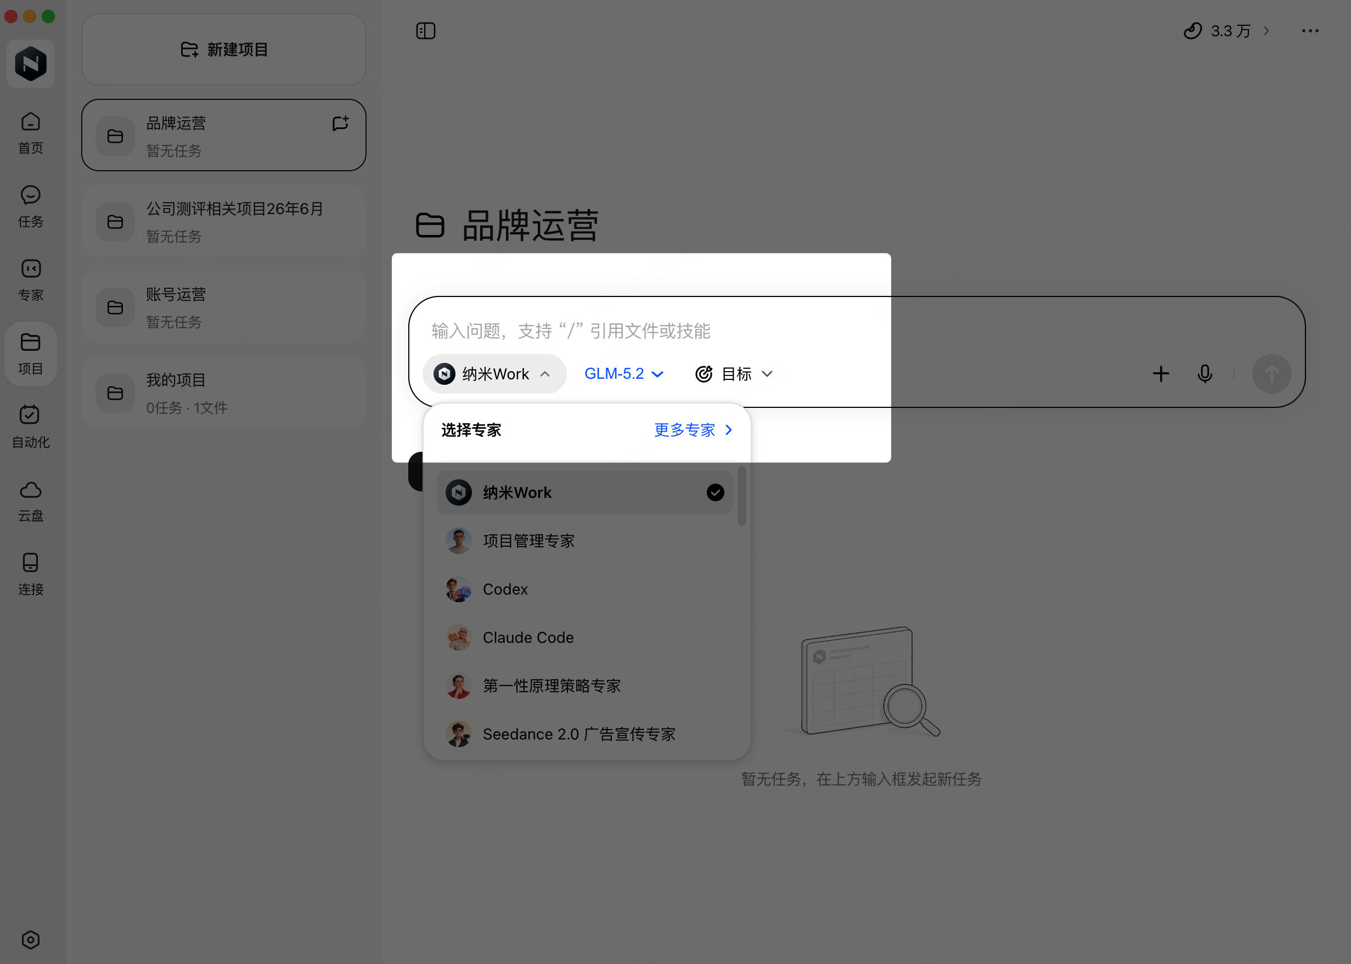This screenshot has height=964, width=1351.
Task: Open the 账号运营 project
Action: tap(224, 307)
